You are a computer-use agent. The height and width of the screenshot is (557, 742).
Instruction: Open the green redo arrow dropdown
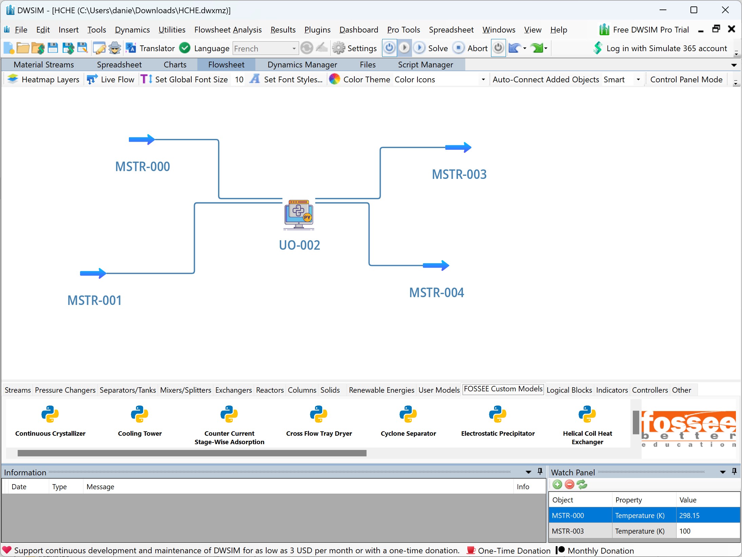(x=546, y=48)
